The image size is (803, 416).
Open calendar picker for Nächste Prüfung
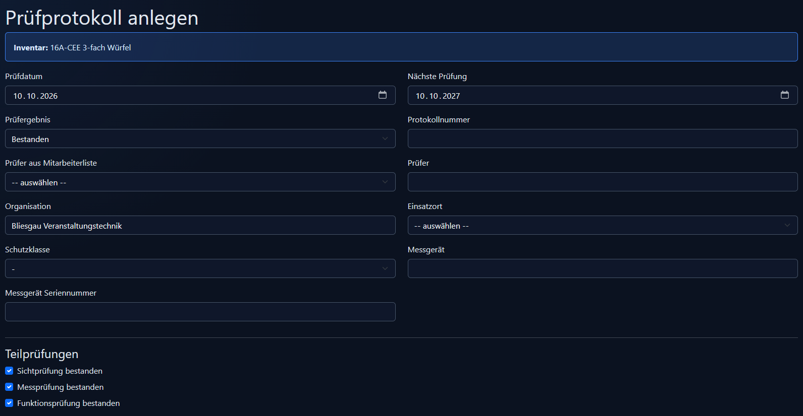pos(785,95)
